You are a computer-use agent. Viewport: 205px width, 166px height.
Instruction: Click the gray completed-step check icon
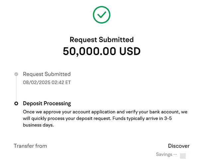[x=16, y=74]
